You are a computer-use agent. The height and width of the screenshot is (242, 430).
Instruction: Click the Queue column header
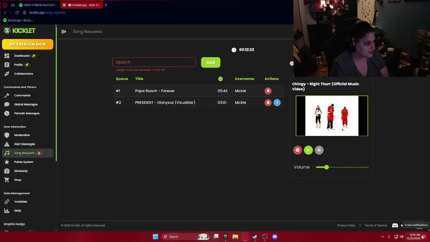click(122, 79)
